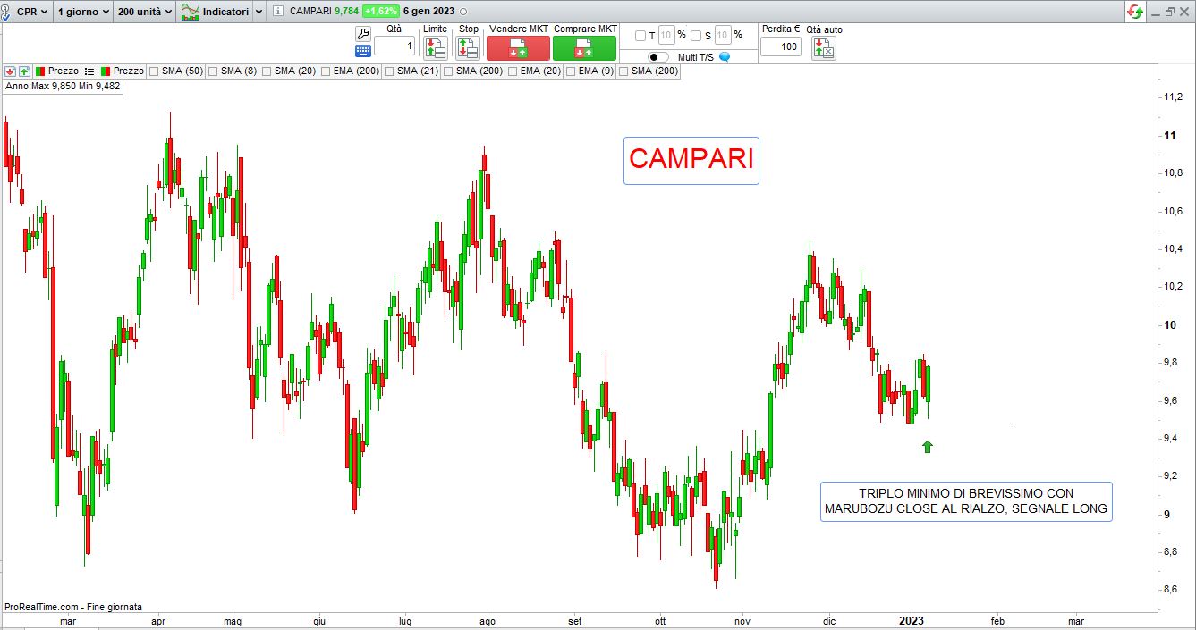Click Anno:Max 9,850 Min 9,482 label
Screen dimensions: 1196x630
pos(62,86)
